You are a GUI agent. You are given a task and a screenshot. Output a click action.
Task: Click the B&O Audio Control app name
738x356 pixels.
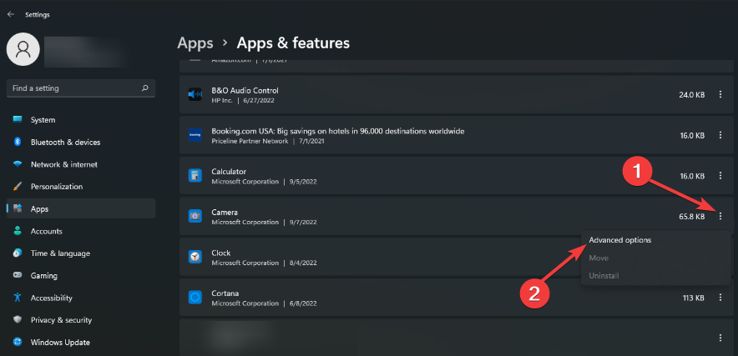245,90
